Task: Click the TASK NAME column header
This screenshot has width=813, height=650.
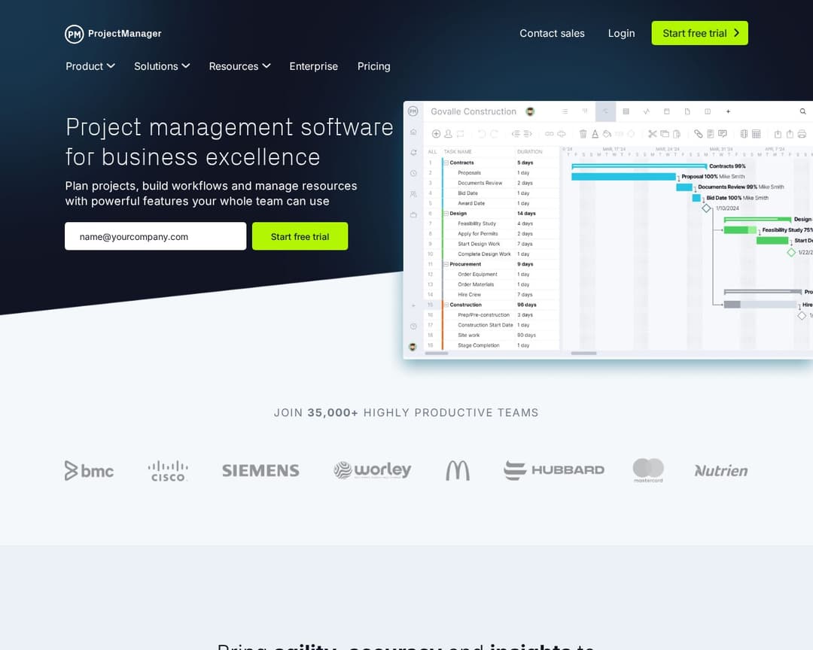Action: tap(458, 152)
